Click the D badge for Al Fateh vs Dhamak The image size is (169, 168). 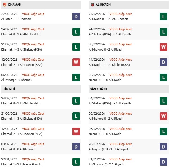click(x=76, y=16)
